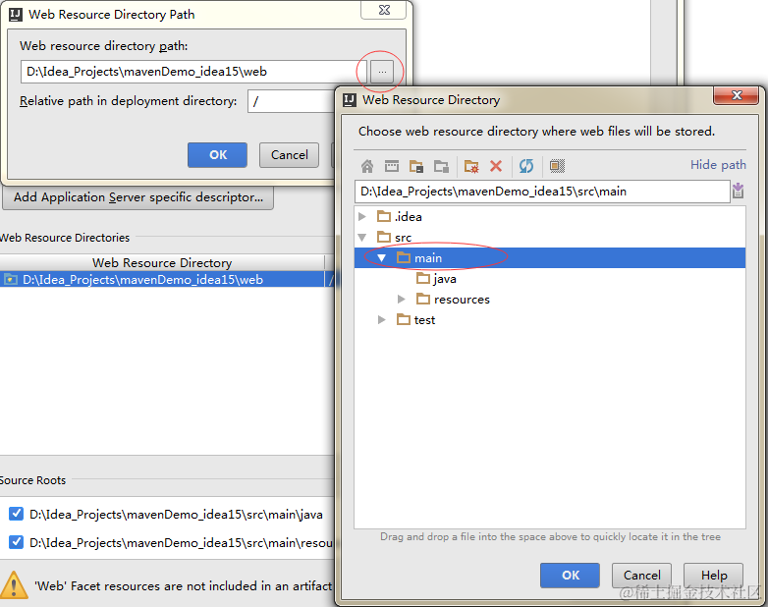Screen dimensions: 768x607
Task: Select the resources folder in the tree
Action: click(x=462, y=300)
